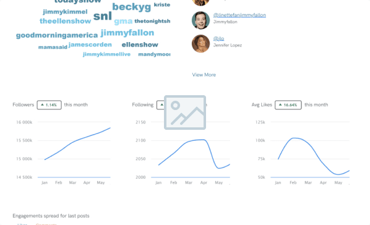Click the image placeholder icon
Image resolution: width=370 pixels, height=225 pixels.
pos(185,112)
